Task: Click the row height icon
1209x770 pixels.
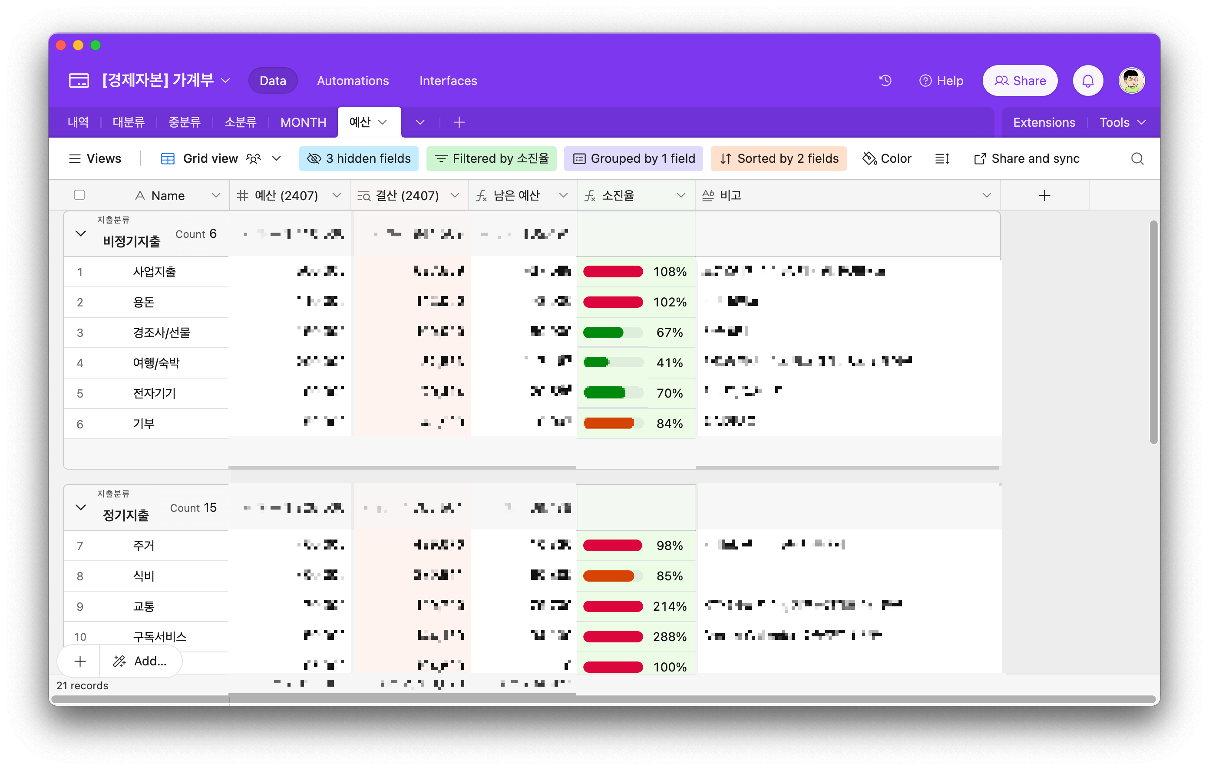Action: (x=941, y=158)
